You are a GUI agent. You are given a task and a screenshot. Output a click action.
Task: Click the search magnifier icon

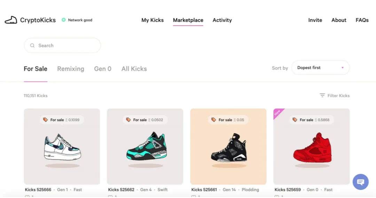click(x=32, y=46)
